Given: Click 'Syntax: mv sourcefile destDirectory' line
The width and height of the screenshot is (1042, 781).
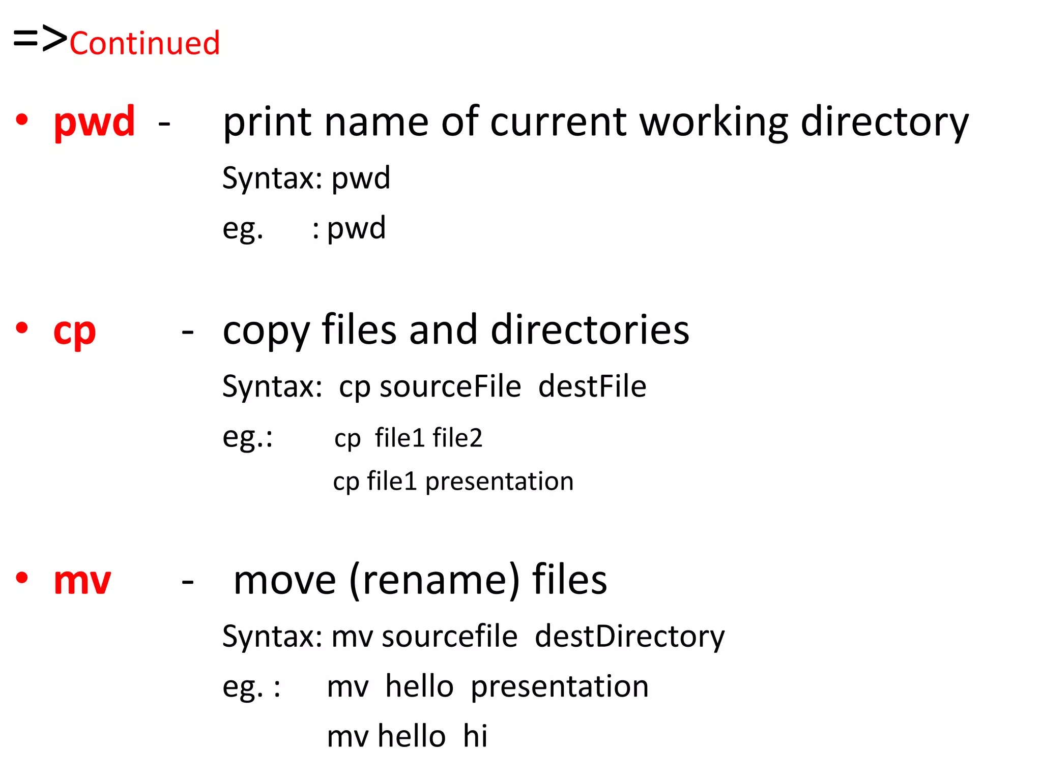Looking at the screenshot, I should [x=473, y=636].
